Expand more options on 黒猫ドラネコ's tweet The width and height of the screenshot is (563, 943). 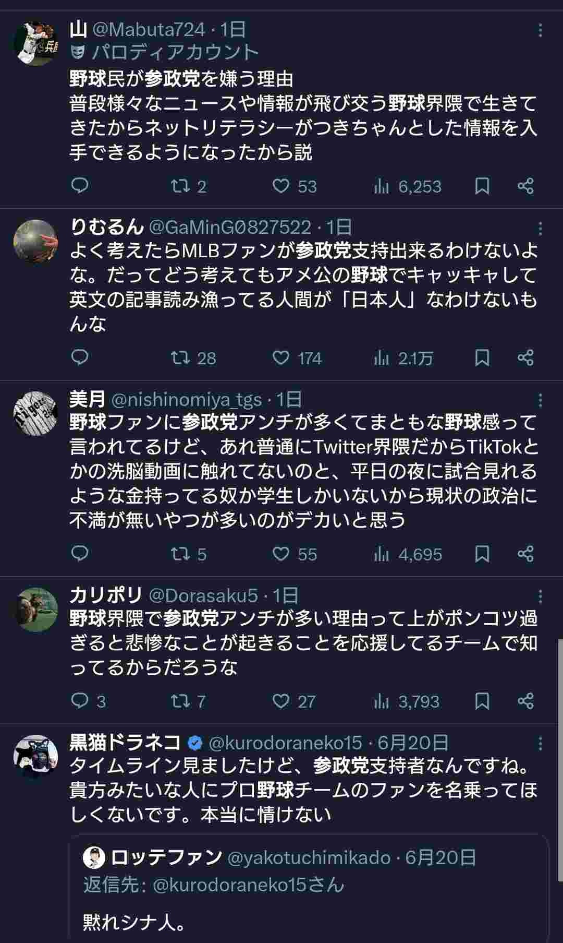(x=540, y=743)
